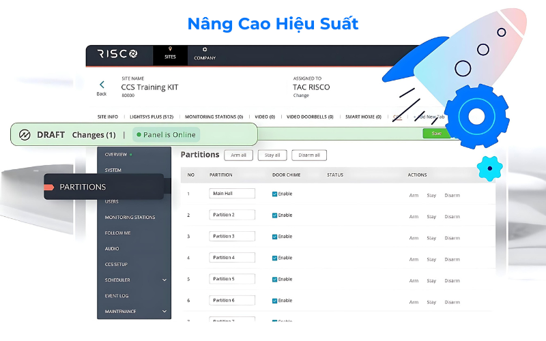Image resolution: width=546 pixels, height=341 pixels.
Task: Open Audio in the sidebar
Action: click(x=112, y=248)
